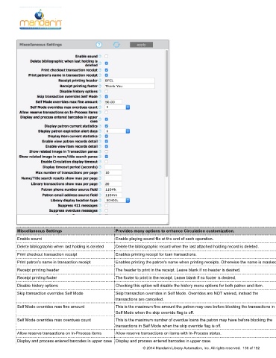Toggle Skip transaction overrides Self Mode checkbox

107,96
